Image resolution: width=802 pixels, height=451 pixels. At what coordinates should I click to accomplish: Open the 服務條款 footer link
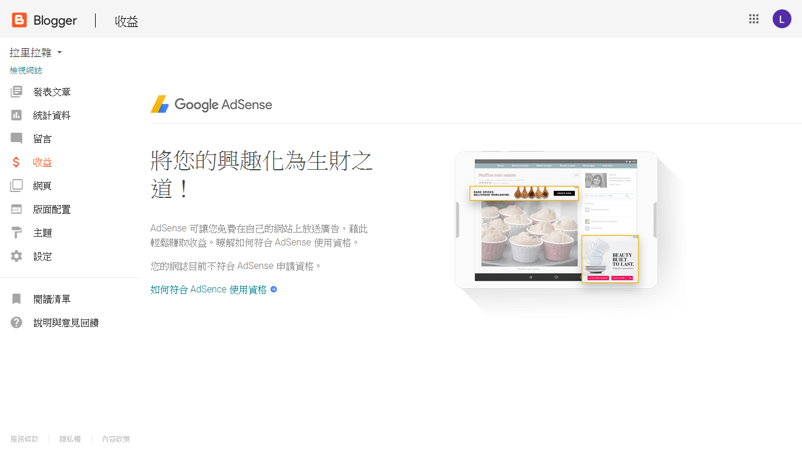pyautogui.click(x=24, y=439)
